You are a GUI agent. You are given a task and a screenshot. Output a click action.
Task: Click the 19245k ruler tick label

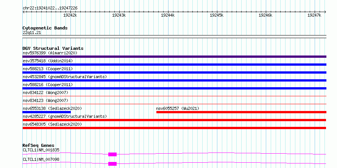point(217,15)
